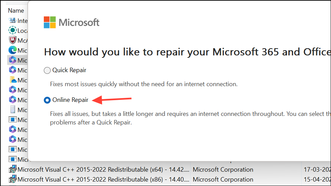The width and height of the screenshot is (331, 186).
Task: Click the Visual C++ x64 installer icon
Action: (x=13, y=169)
